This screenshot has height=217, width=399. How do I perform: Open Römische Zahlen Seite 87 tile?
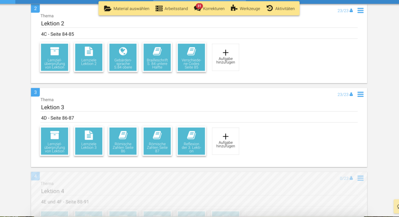pos(157,141)
